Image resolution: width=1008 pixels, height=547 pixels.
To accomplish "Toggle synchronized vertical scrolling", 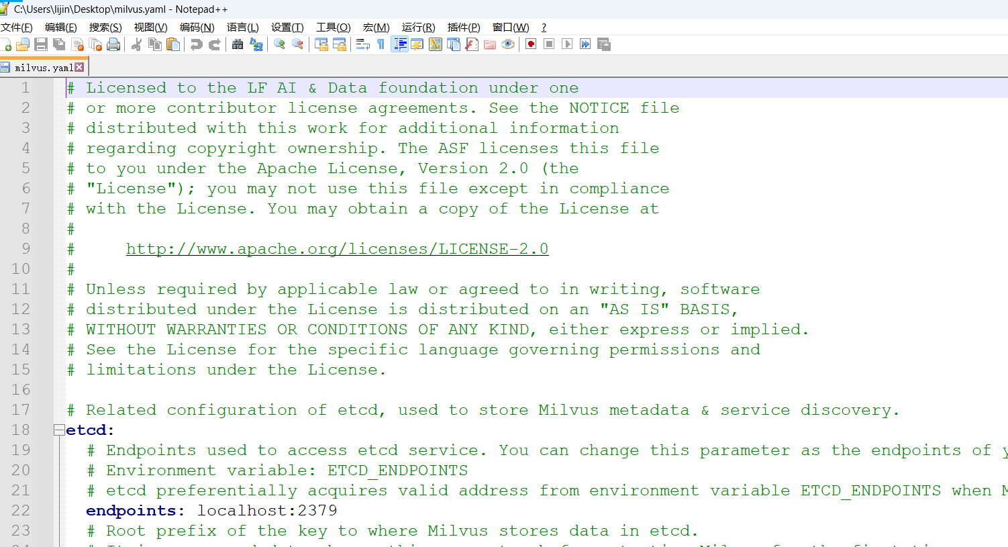I will coord(321,44).
